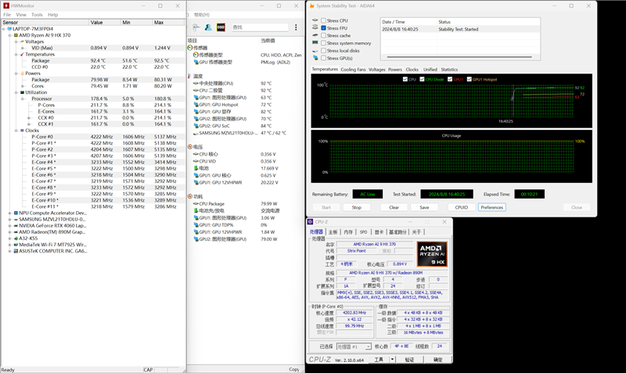Click the HWMonitor app icon in title bar
This screenshot has height=373, width=626.
point(6,6)
